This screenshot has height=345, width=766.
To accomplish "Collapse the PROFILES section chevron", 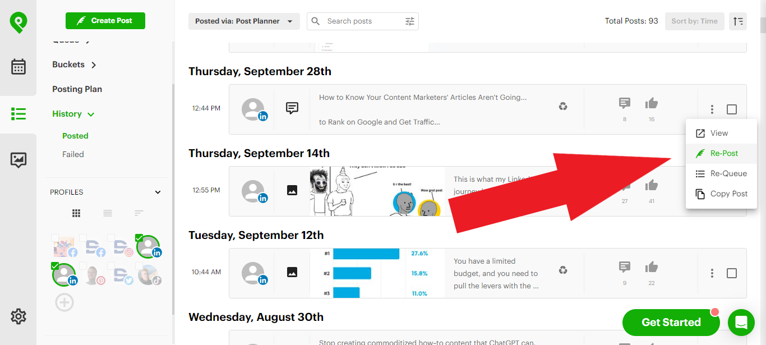I will [x=158, y=192].
